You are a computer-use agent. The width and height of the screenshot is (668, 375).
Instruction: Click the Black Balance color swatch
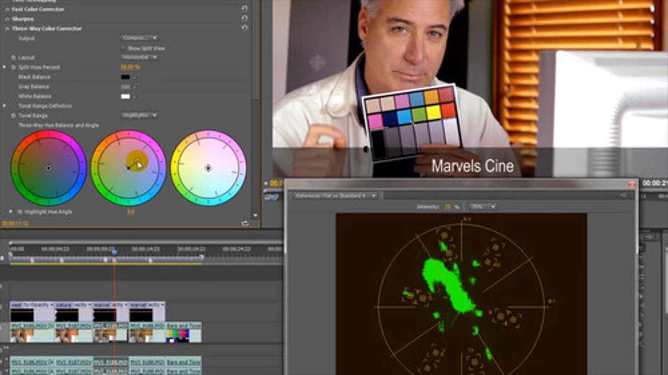(125, 77)
